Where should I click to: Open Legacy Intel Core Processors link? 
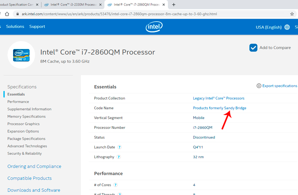tap(219, 98)
